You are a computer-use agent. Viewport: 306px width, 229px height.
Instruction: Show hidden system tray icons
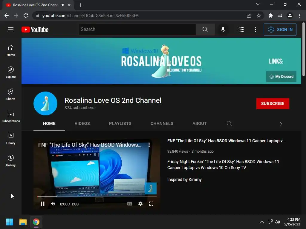click(262, 222)
